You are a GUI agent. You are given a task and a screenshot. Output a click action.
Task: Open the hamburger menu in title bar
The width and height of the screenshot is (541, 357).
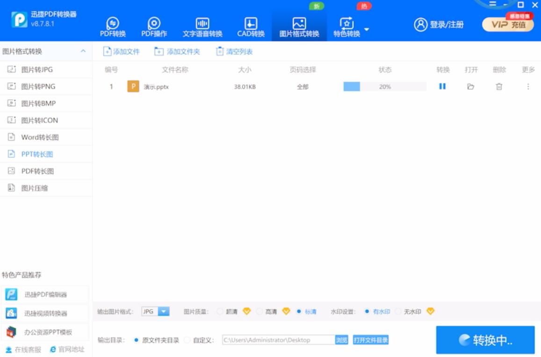tap(493, 4)
